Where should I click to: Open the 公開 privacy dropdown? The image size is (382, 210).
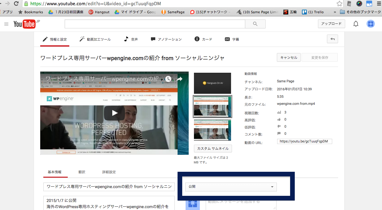[x=231, y=187]
